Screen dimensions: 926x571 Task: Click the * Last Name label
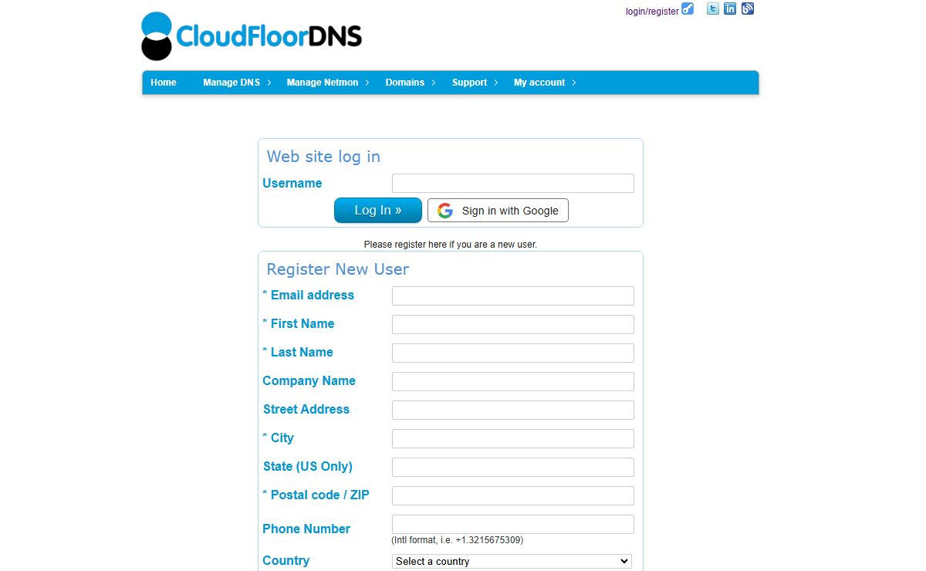(297, 352)
